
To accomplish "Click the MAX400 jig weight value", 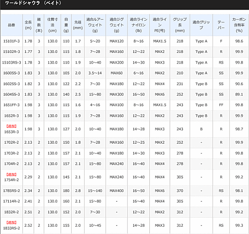I will click(116, 191).
